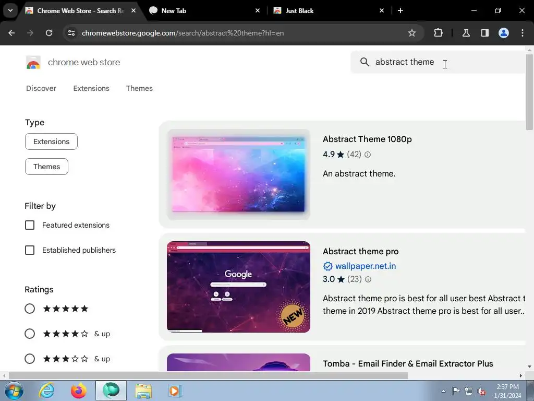Viewport: 534px width, 401px height.
Task: Enable Established publishers filter
Action: click(30, 250)
